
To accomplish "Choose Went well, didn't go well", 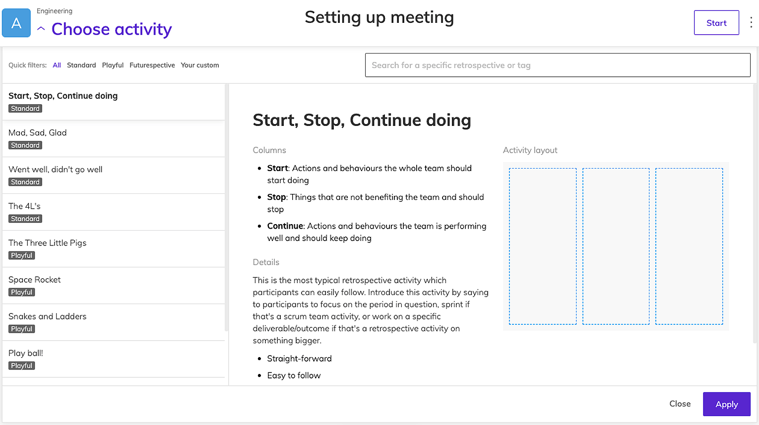I will [114, 175].
